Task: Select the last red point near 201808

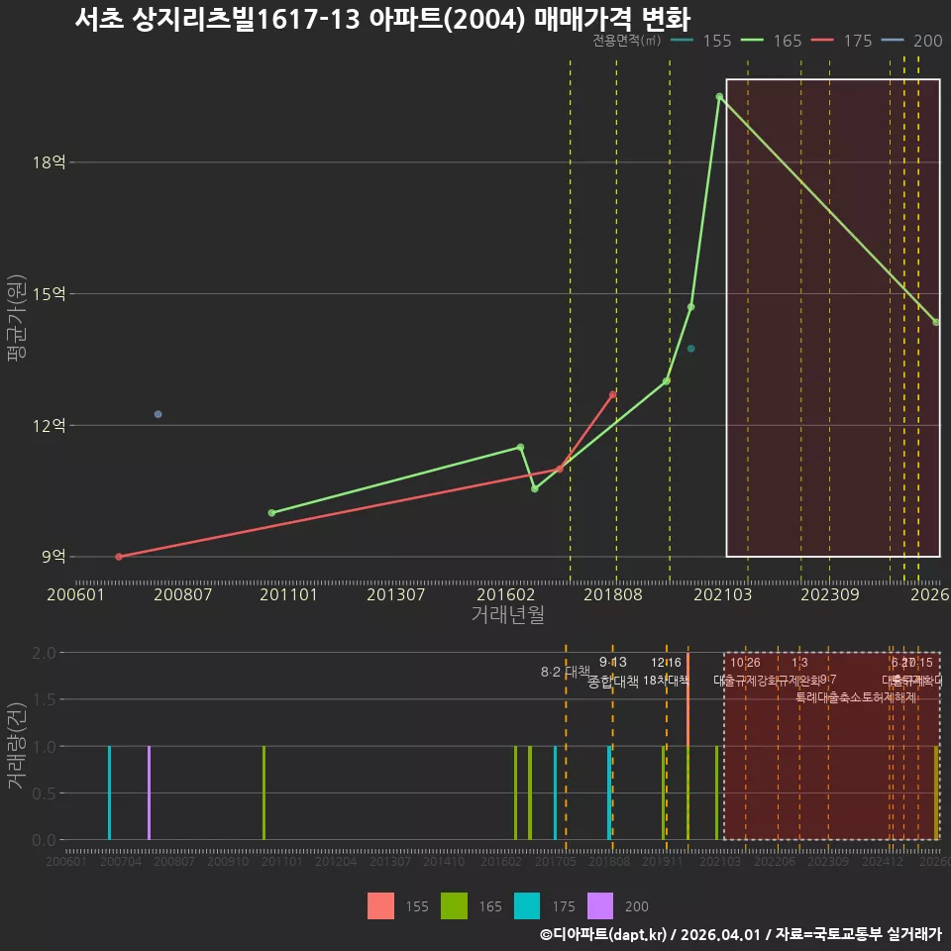Action: click(x=612, y=395)
